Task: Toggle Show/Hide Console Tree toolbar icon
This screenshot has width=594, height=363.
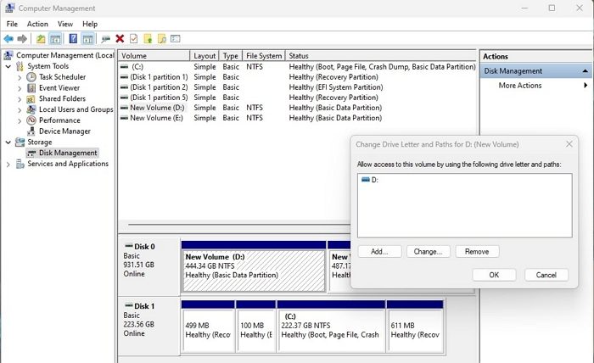Action: 55,39
